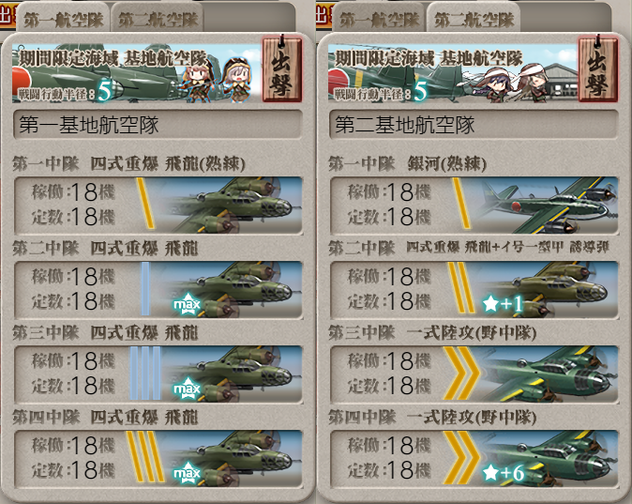Click the single yellow slash proficiency on 銀河
Viewport: 632px width, 504px height.
[461, 204]
